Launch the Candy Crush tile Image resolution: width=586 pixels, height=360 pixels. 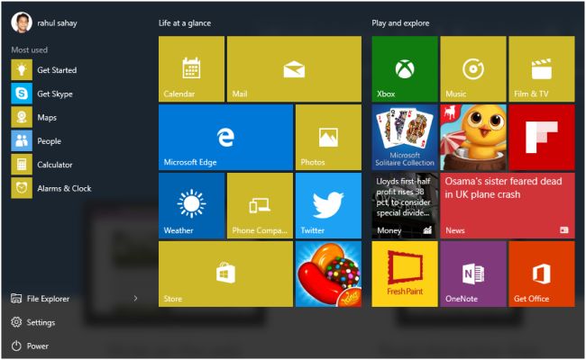[x=328, y=274]
